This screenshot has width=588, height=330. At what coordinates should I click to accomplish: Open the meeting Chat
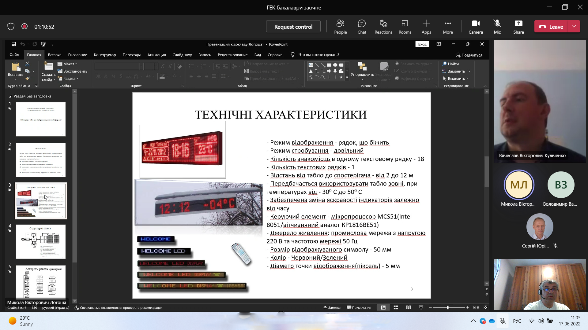362,27
